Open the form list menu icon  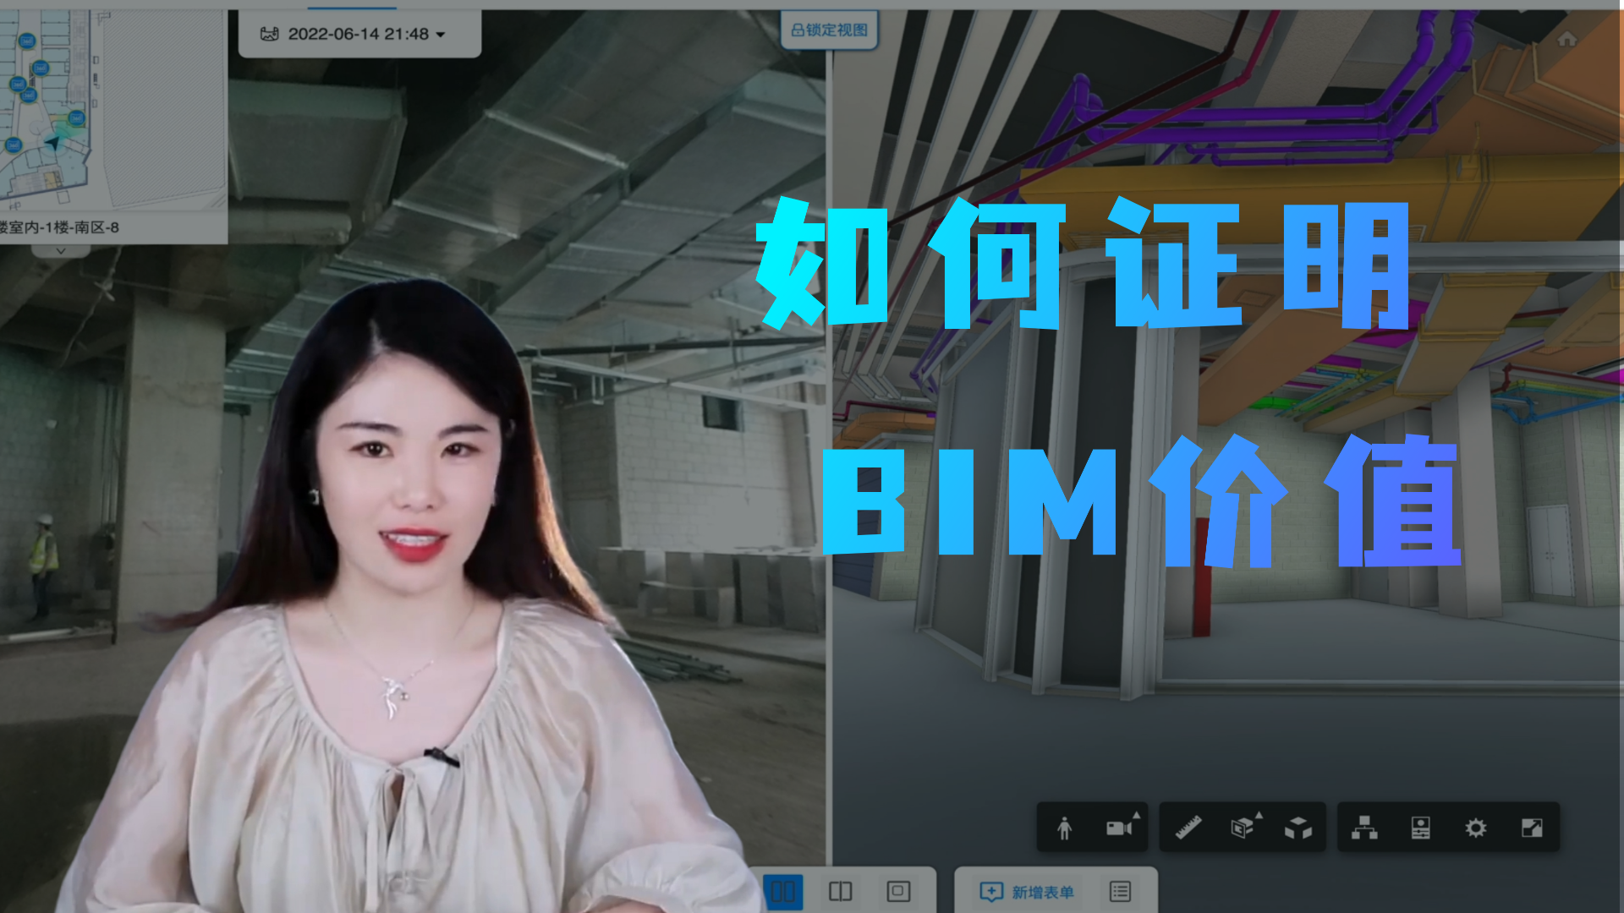[1120, 890]
